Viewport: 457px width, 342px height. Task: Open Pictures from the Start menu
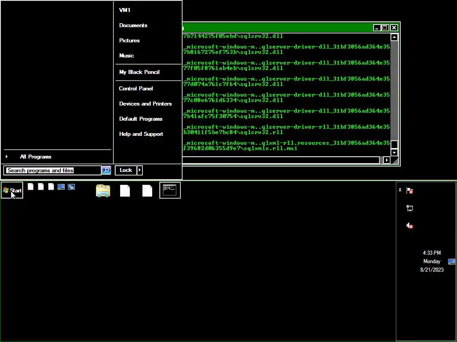tap(129, 41)
